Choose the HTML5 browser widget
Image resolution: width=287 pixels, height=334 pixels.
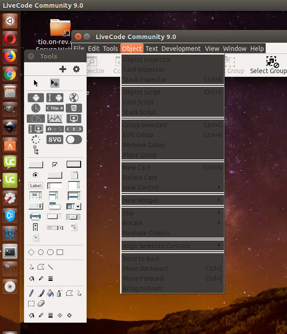pyautogui.click(x=74, y=108)
